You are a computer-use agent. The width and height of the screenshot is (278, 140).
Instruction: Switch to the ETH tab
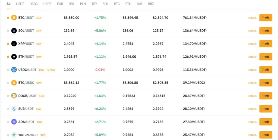128,4
